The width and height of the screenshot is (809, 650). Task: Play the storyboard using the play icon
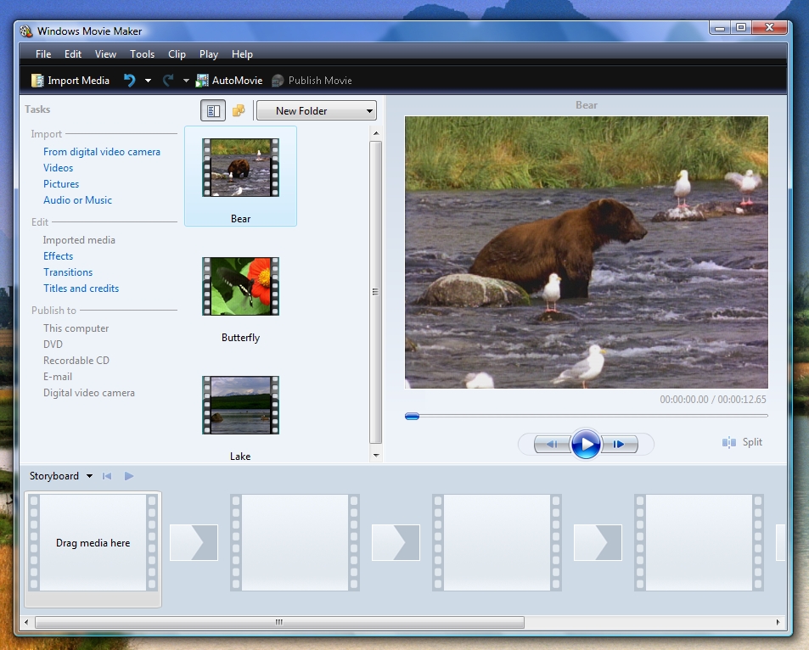pyautogui.click(x=129, y=476)
